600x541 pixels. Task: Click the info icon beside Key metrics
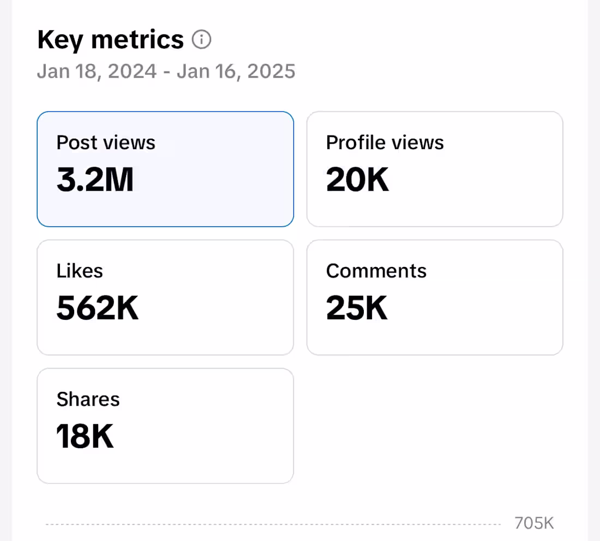(202, 40)
